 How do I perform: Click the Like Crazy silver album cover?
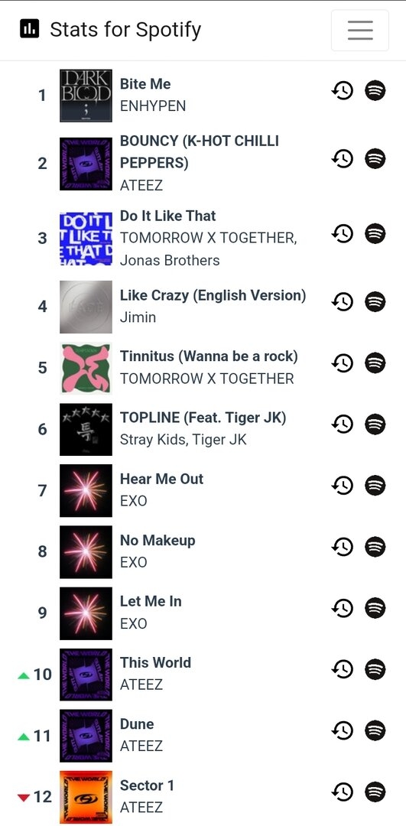pyautogui.click(x=86, y=307)
